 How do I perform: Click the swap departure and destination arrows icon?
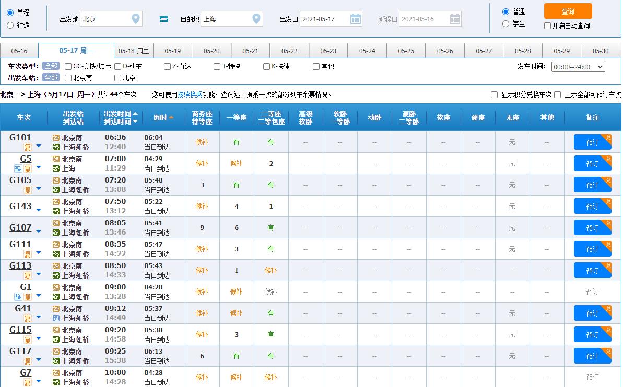coord(163,18)
